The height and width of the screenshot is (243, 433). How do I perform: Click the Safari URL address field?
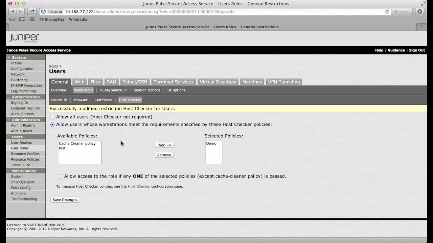pyautogui.click(x=214, y=11)
